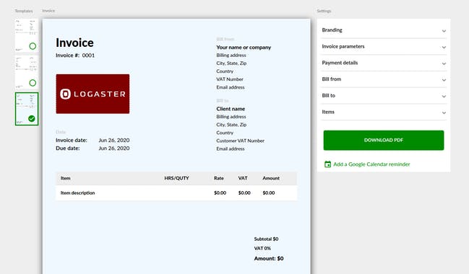The image size is (469, 274).
Task: Expand the Bill from chevron
Action: pyautogui.click(x=444, y=80)
